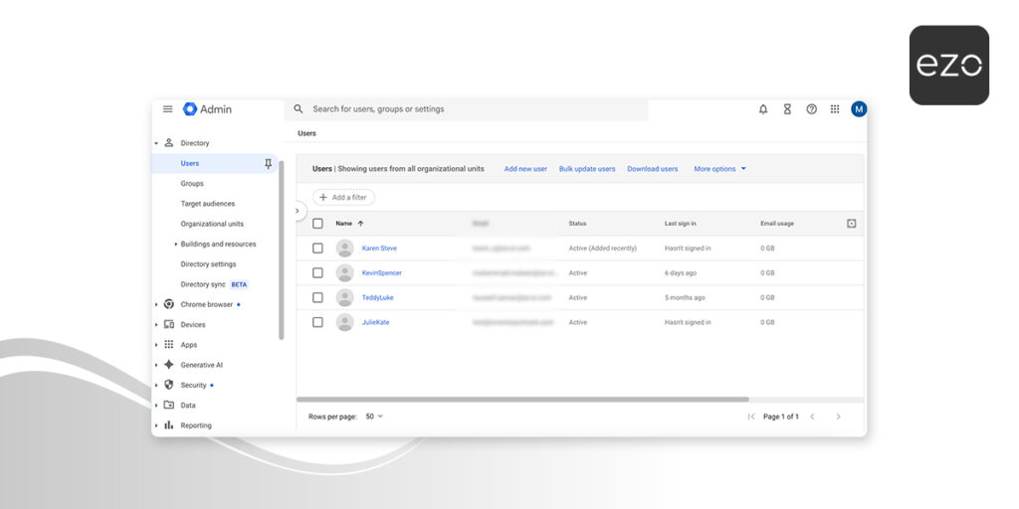Click the account avatar M

tap(859, 109)
